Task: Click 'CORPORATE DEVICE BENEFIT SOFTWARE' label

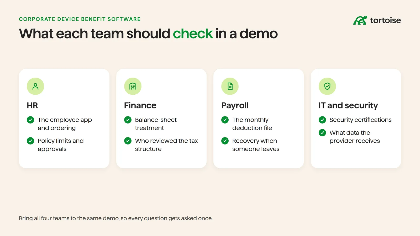Action: [x=80, y=19]
